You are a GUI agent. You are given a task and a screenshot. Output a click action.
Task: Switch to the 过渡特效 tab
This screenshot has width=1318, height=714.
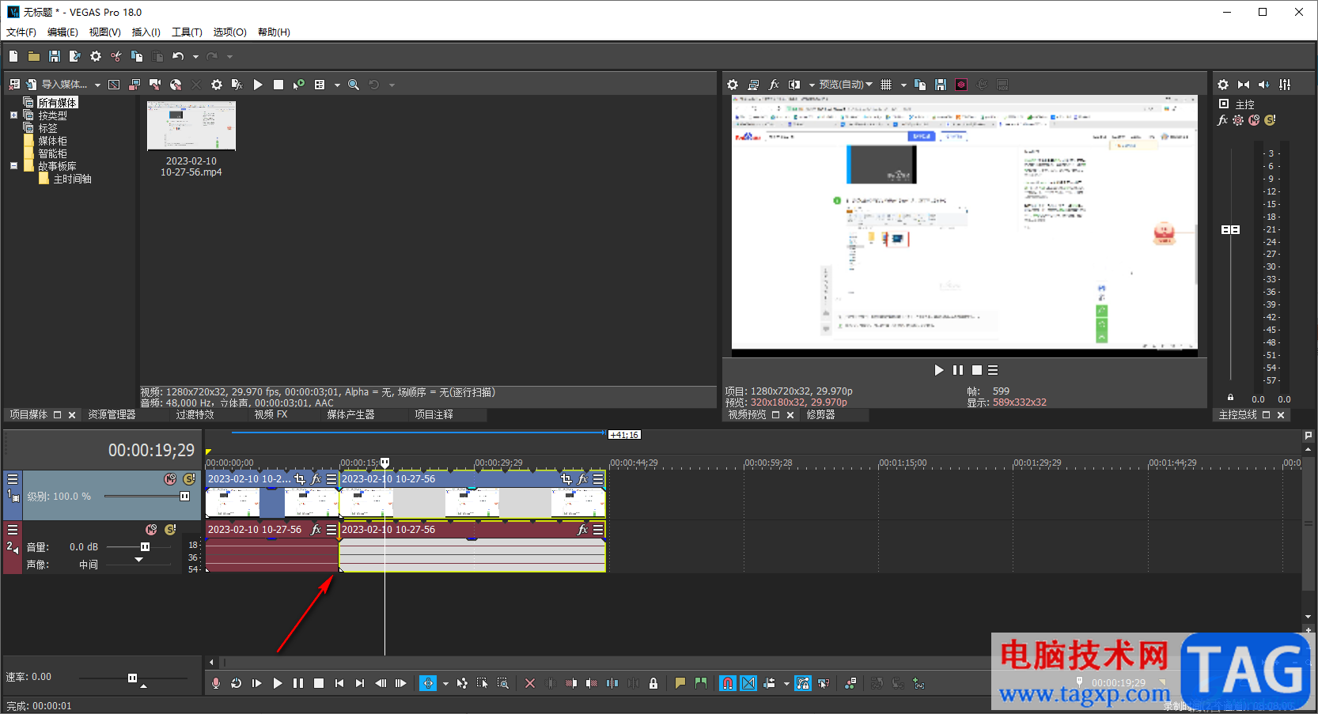pos(195,415)
